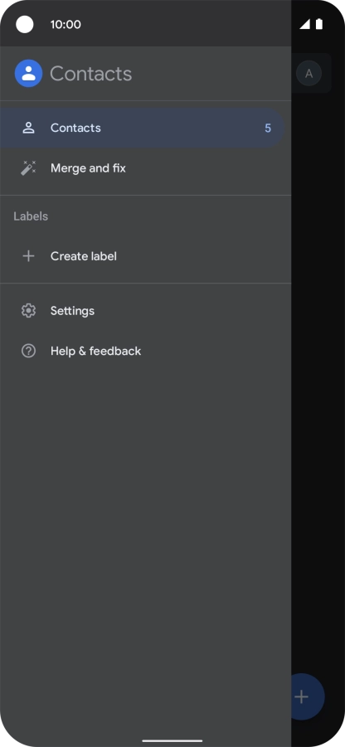Tap the 10:00 clock in status bar
This screenshot has width=345, height=747.
point(66,24)
